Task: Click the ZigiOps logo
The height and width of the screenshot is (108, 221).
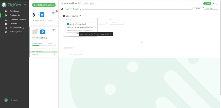Action: (x=11, y=5)
